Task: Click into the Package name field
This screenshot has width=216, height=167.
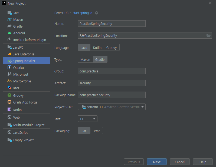Action: (x=112, y=95)
